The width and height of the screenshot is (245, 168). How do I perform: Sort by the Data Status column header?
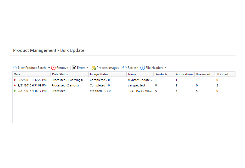pyautogui.click(x=69, y=74)
